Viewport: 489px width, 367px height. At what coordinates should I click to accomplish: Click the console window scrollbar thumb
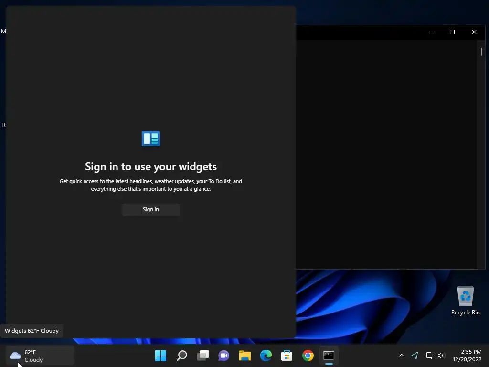(481, 52)
